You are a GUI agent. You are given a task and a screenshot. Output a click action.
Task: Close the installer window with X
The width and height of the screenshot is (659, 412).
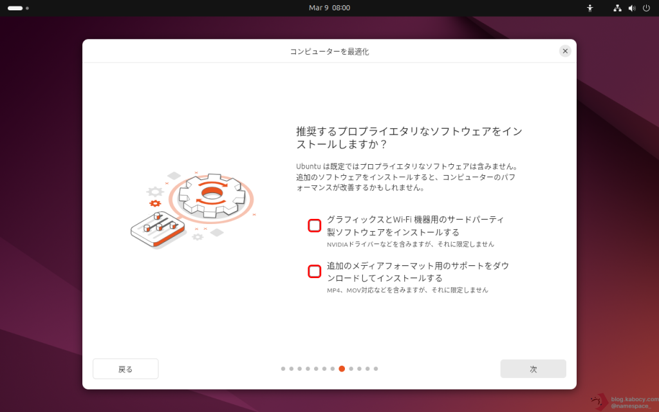pos(565,51)
